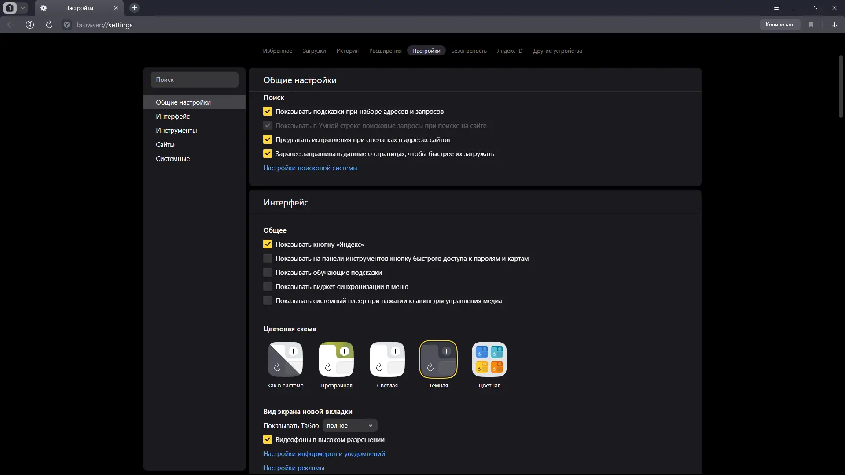845x475 pixels.
Task: Expand the Показывать Табло dropdown
Action: (350, 425)
